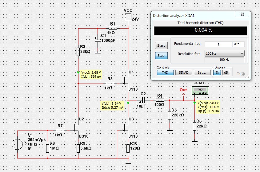Click green probe arrow at U1 source node
The height and width of the screenshot is (172, 260).
(x=128, y=103)
